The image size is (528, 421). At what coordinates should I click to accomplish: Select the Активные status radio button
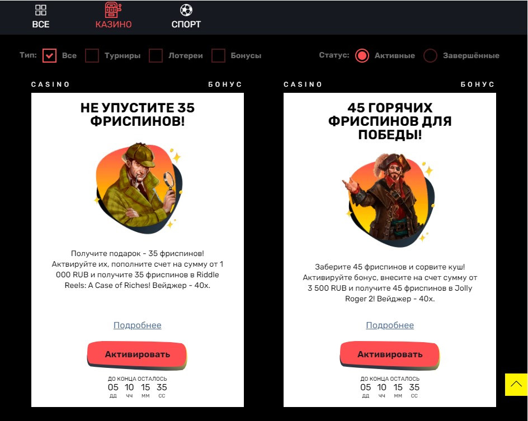362,55
